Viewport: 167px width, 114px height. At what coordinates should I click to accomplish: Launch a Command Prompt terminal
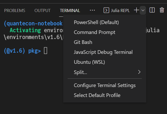pyautogui.click(x=94, y=32)
